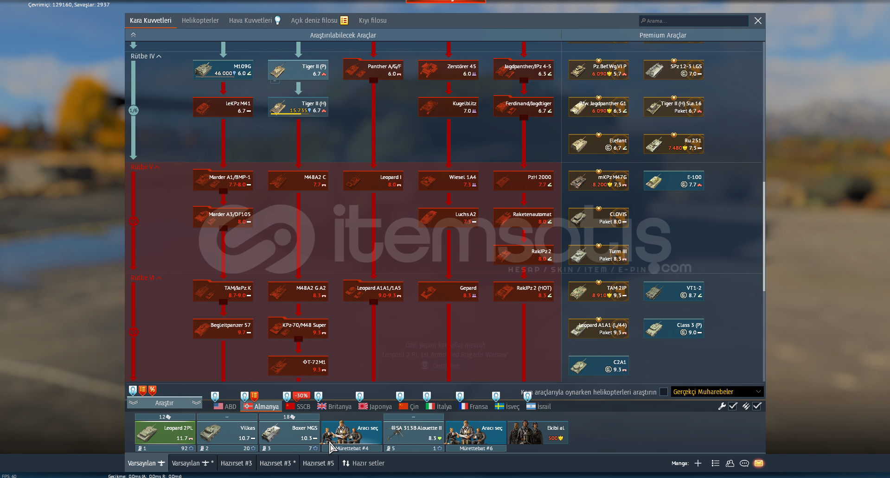
Task: Close the research tree window
Action: point(758,20)
